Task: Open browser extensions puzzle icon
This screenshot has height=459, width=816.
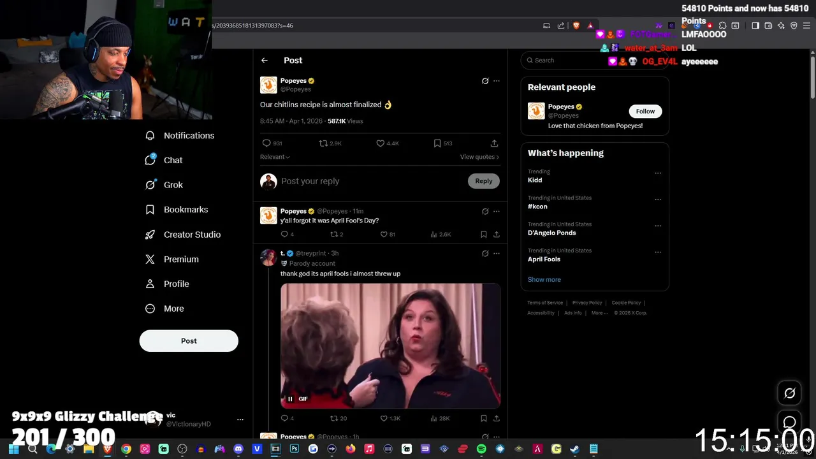Action: coord(722,25)
